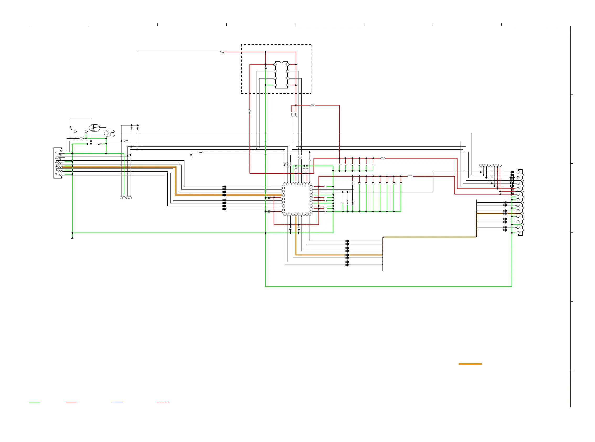Click the ground symbol below the green wire
This screenshot has height=442, width=595.
72,238
